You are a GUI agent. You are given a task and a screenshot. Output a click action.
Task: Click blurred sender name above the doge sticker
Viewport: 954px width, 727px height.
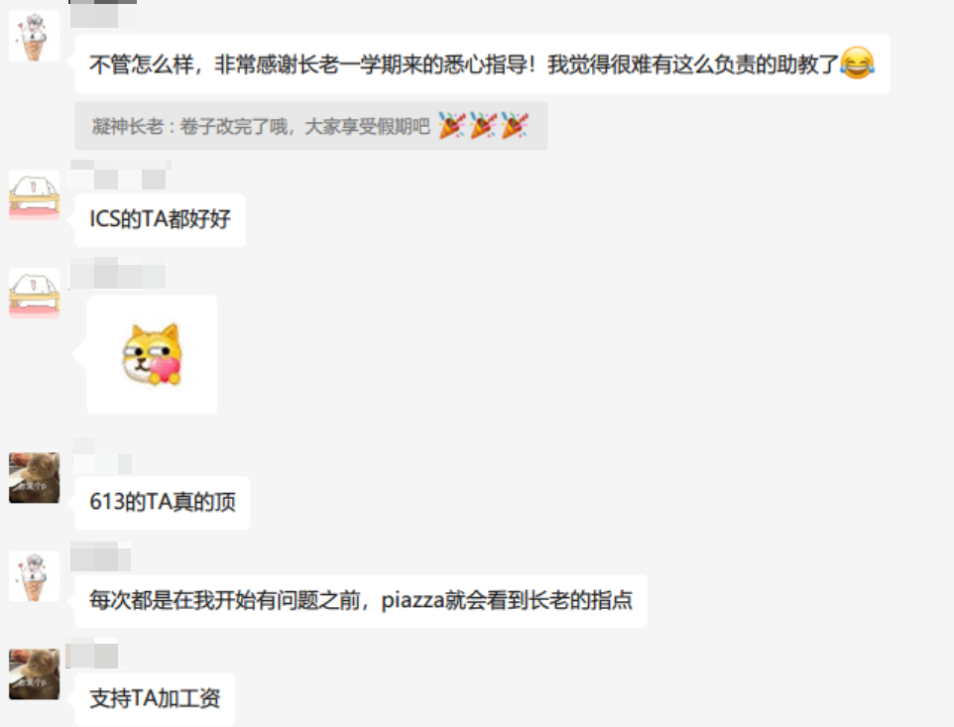pos(118,273)
